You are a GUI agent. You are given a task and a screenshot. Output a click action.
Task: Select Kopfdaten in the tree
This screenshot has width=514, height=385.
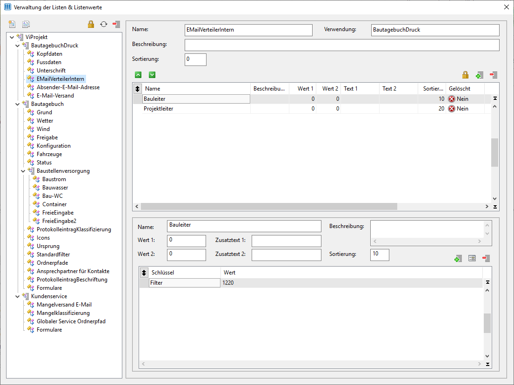pos(49,54)
